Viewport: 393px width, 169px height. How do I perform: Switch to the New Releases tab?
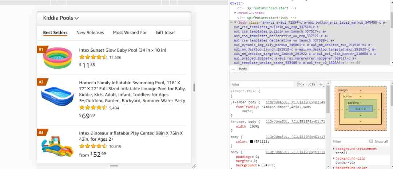(90, 33)
